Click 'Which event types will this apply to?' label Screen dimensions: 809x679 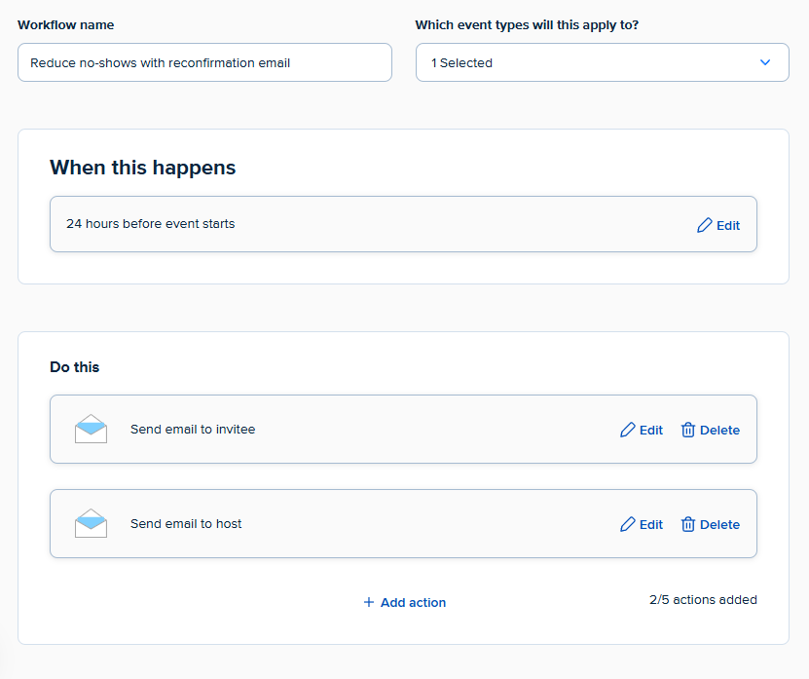click(527, 24)
